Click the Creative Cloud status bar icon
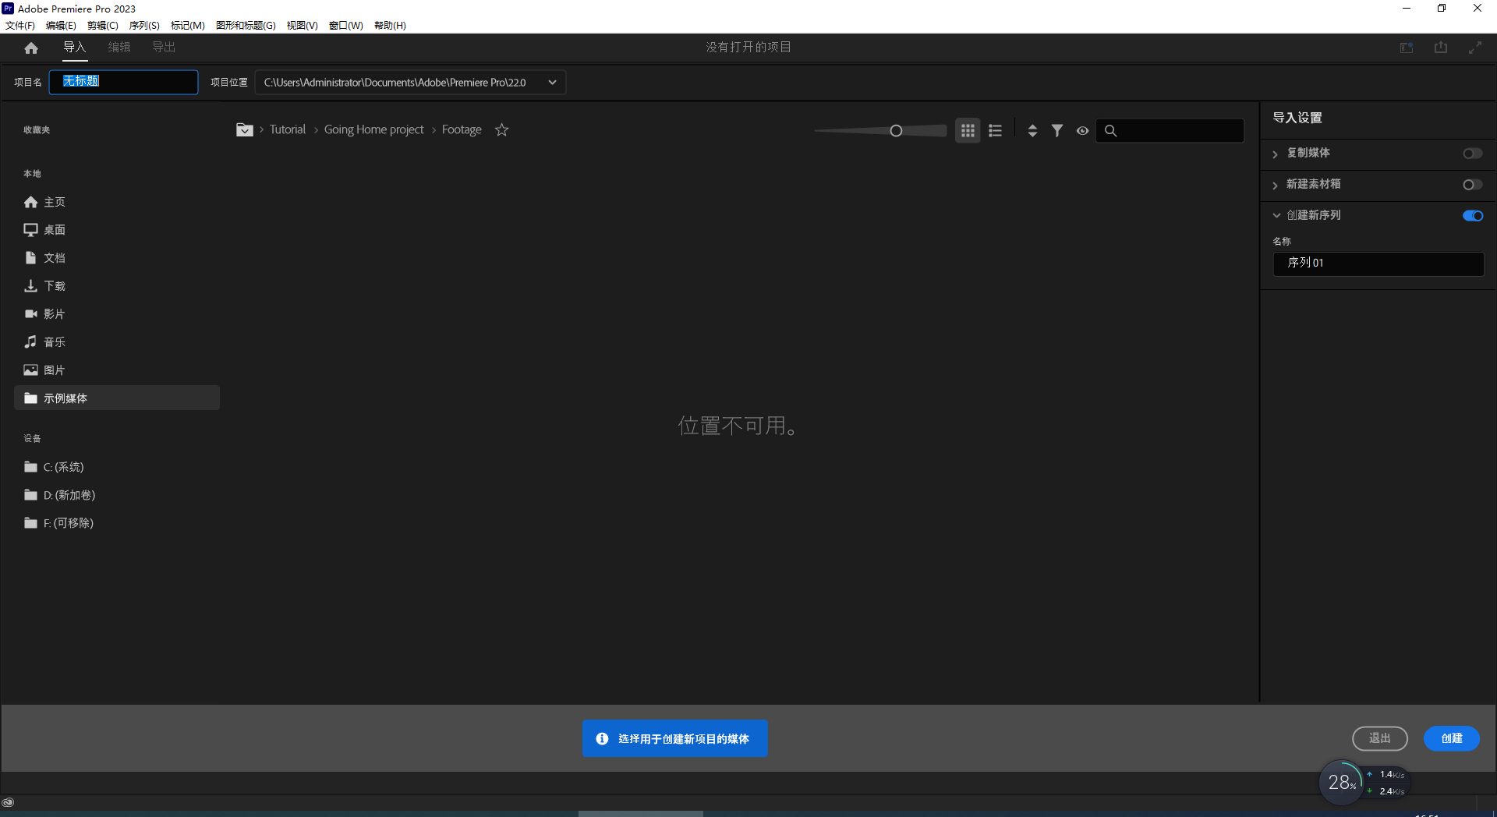The width and height of the screenshot is (1497, 817). (x=9, y=802)
